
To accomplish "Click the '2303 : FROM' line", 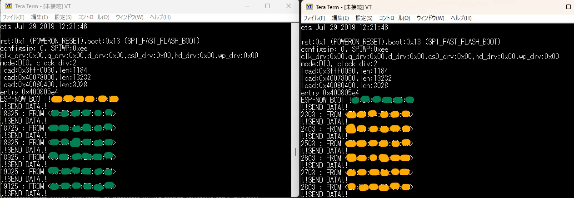I will click(357, 114).
